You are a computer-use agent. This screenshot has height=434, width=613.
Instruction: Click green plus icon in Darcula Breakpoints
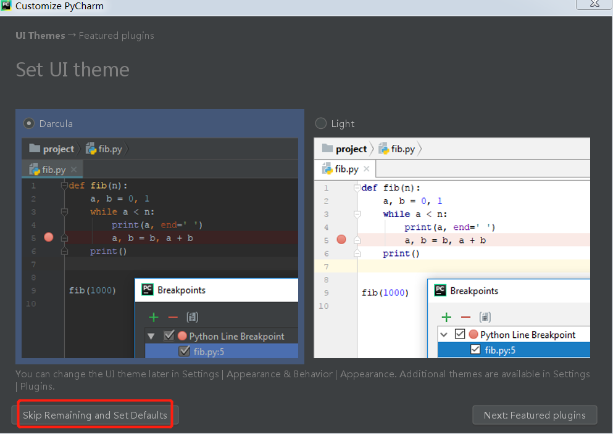point(154,317)
